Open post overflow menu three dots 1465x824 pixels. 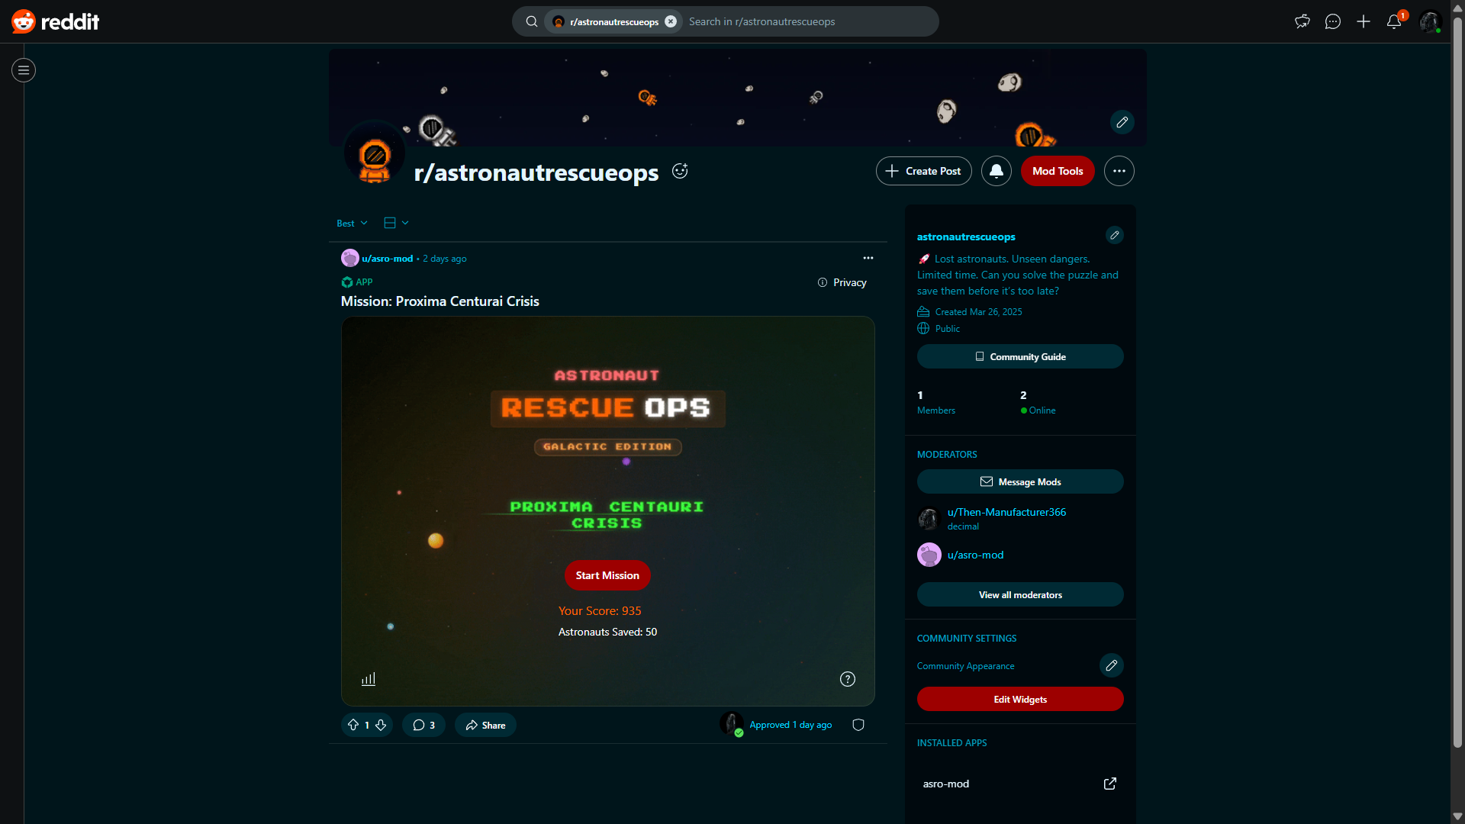tap(868, 258)
